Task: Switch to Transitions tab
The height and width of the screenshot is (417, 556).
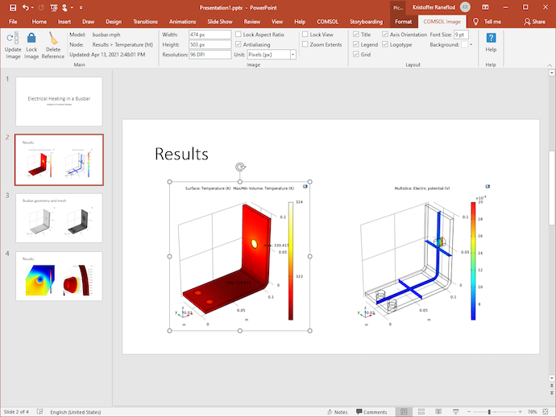Action: tap(145, 22)
